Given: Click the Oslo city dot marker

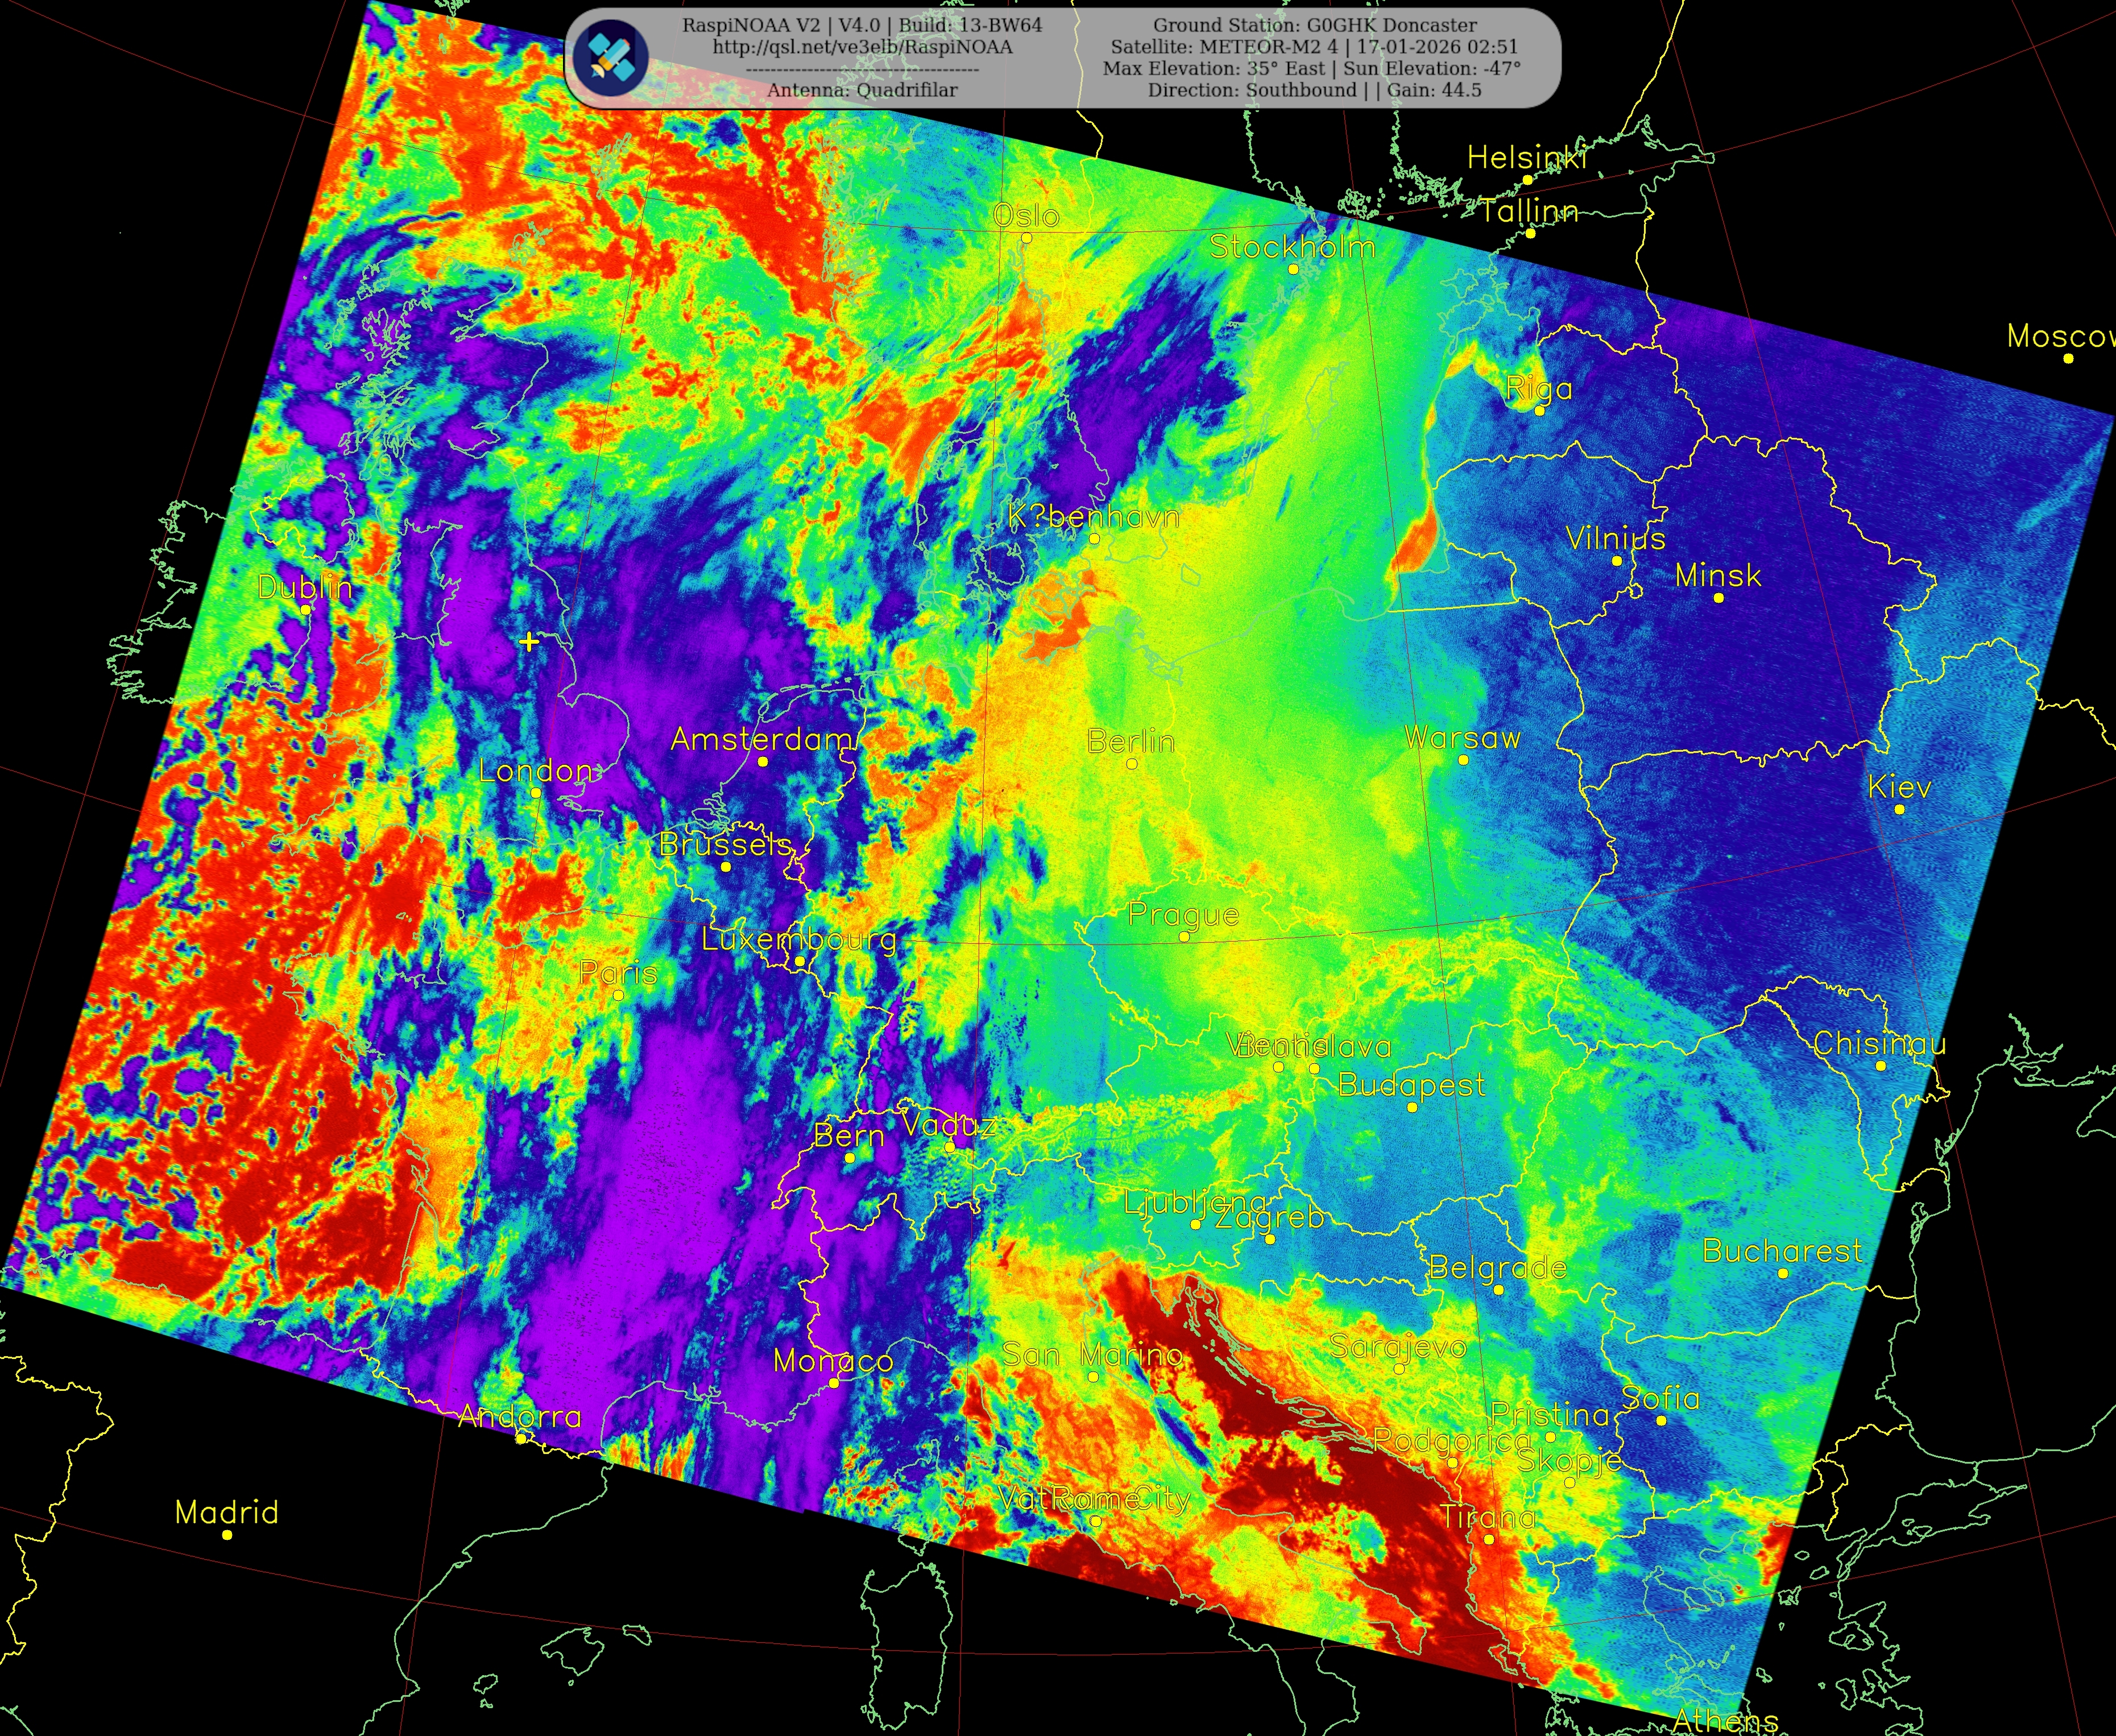Looking at the screenshot, I should point(1026,238).
